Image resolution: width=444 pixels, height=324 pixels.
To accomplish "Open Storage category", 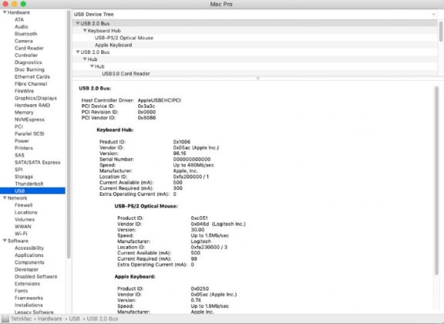I will click(24, 177).
